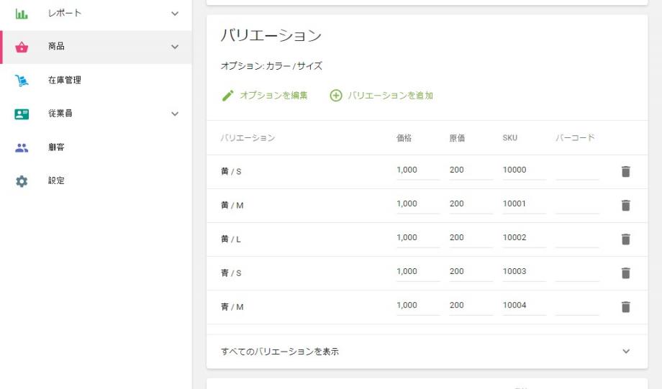Screen dimensions: 662x389
Task: Click the cost field for 青 / M
Action: [x=471, y=306]
